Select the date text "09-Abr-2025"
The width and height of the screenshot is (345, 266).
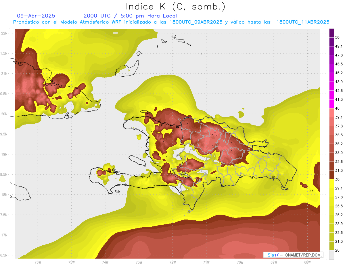[36, 16]
